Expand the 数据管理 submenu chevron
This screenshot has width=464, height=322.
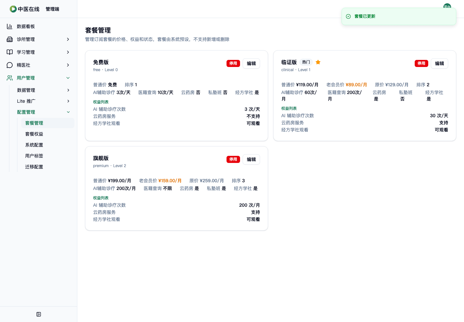tap(68, 90)
